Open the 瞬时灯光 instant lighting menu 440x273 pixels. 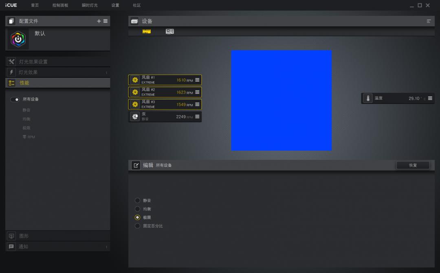click(90, 5)
